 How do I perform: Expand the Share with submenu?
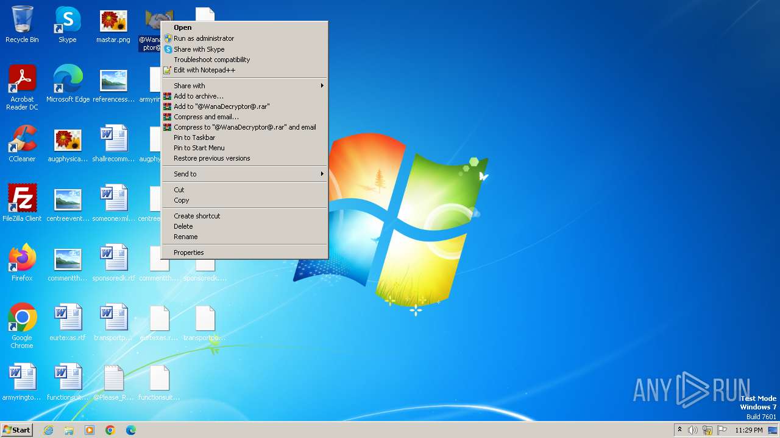[x=244, y=86]
